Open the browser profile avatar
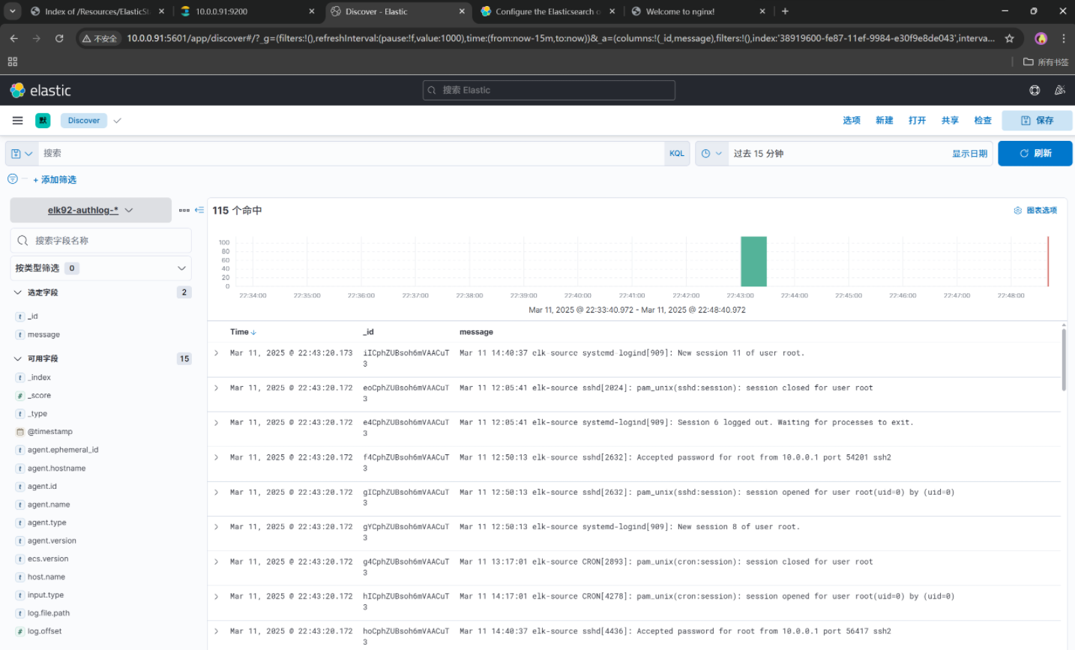 coord(1041,38)
